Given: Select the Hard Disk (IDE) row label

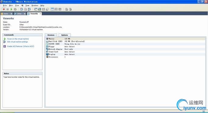Looking at the screenshot, I should tap(55, 41).
